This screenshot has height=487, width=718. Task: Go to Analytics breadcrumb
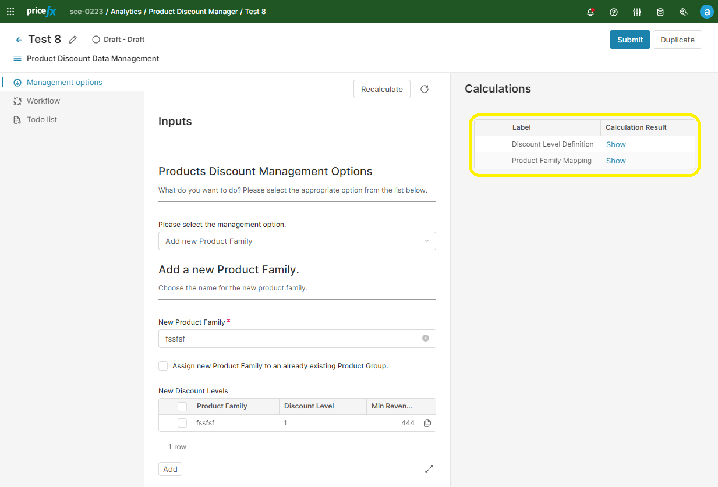[126, 12]
